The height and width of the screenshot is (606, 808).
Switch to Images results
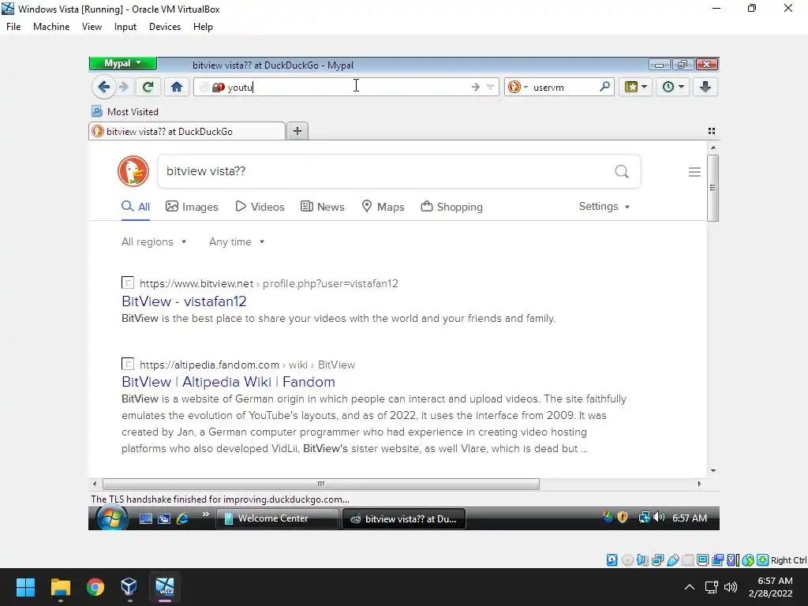[192, 207]
